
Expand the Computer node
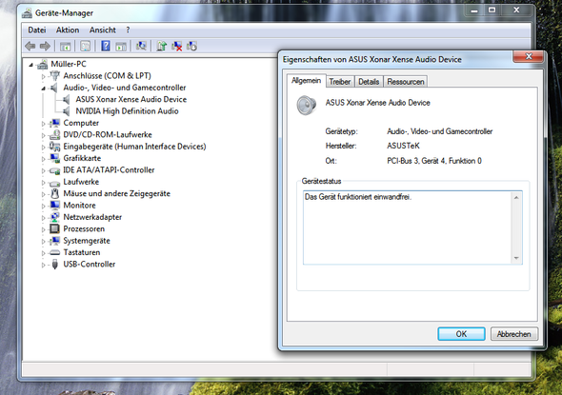pyautogui.click(x=44, y=124)
